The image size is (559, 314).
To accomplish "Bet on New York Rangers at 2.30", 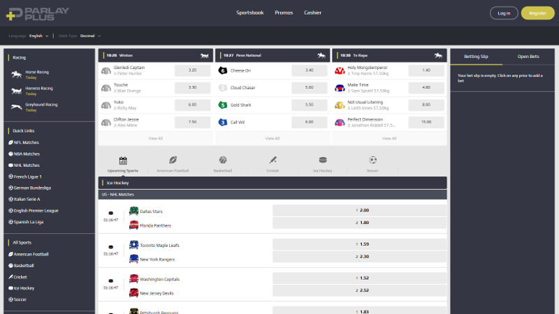I will click(x=359, y=257).
